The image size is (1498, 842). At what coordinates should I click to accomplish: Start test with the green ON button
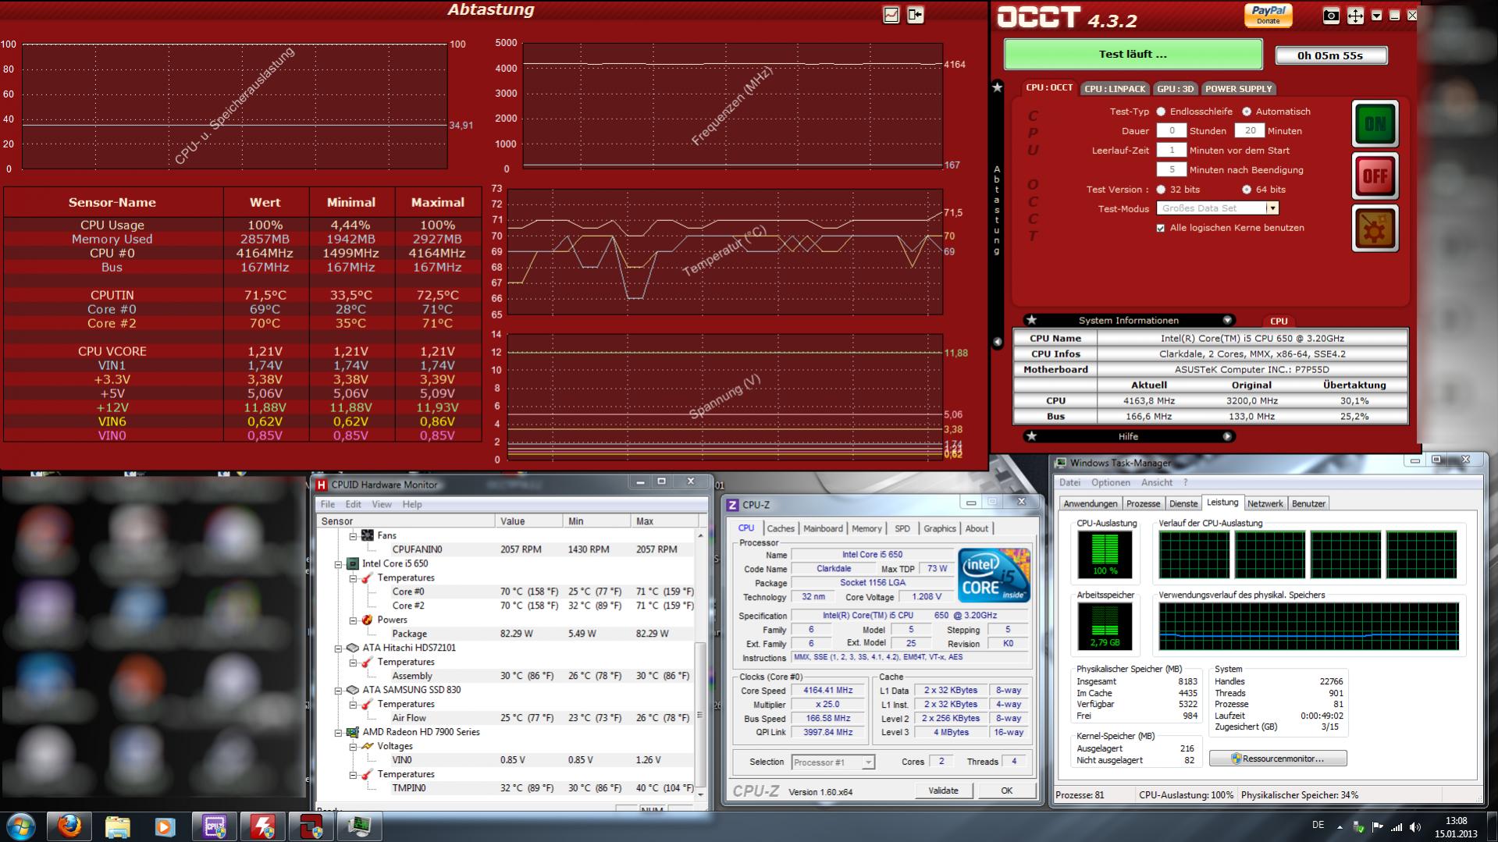pyautogui.click(x=1375, y=124)
